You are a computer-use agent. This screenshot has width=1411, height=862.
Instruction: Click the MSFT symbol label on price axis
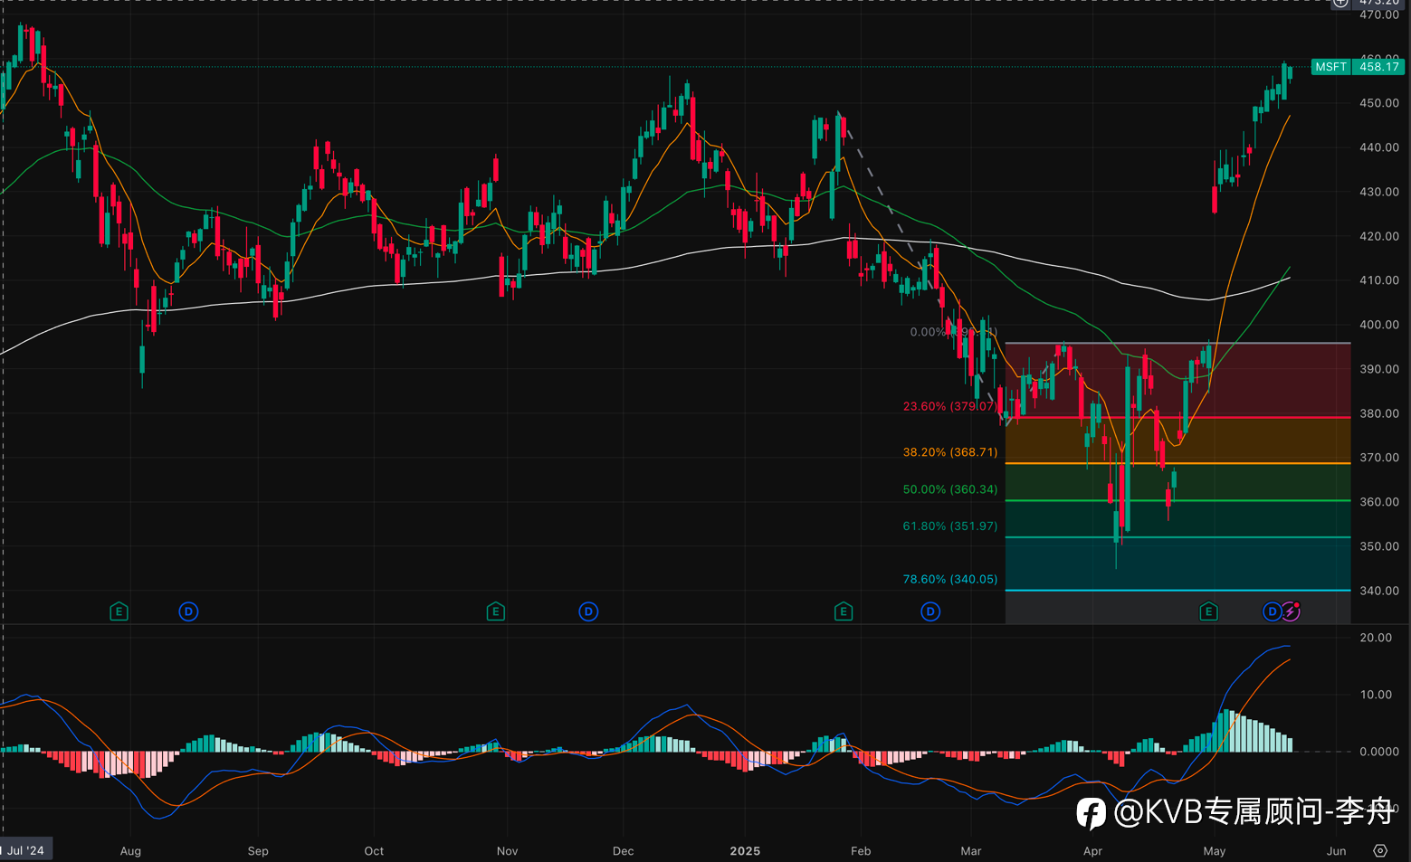click(x=1330, y=67)
